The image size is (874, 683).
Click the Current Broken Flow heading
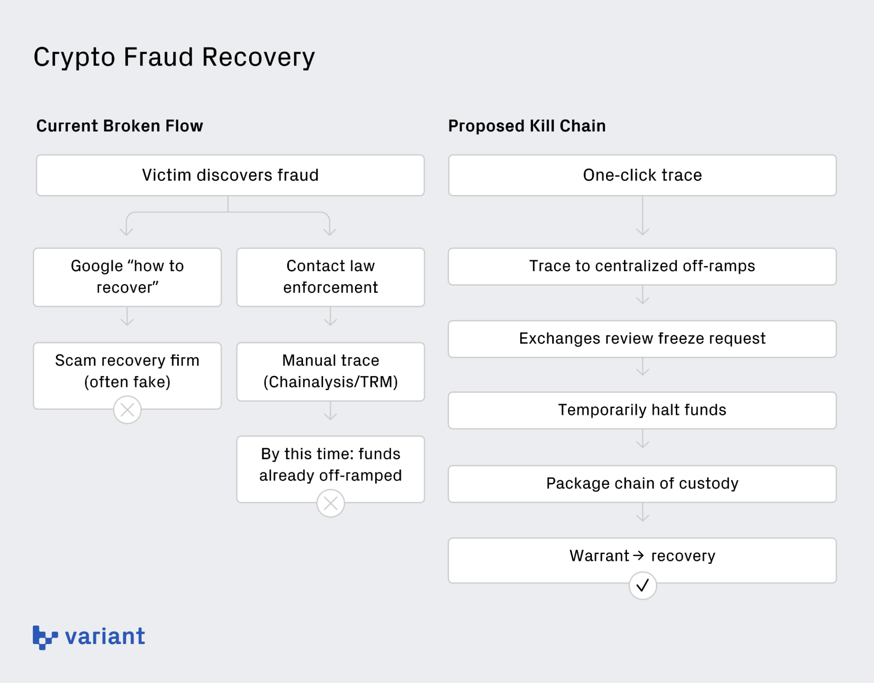pyautogui.click(x=120, y=126)
